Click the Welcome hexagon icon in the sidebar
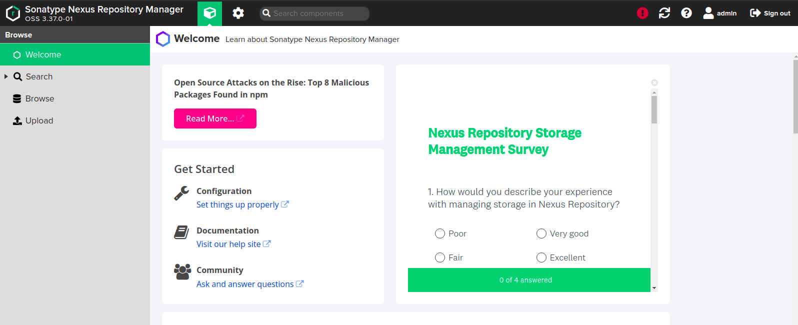The width and height of the screenshot is (798, 325). (17, 55)
